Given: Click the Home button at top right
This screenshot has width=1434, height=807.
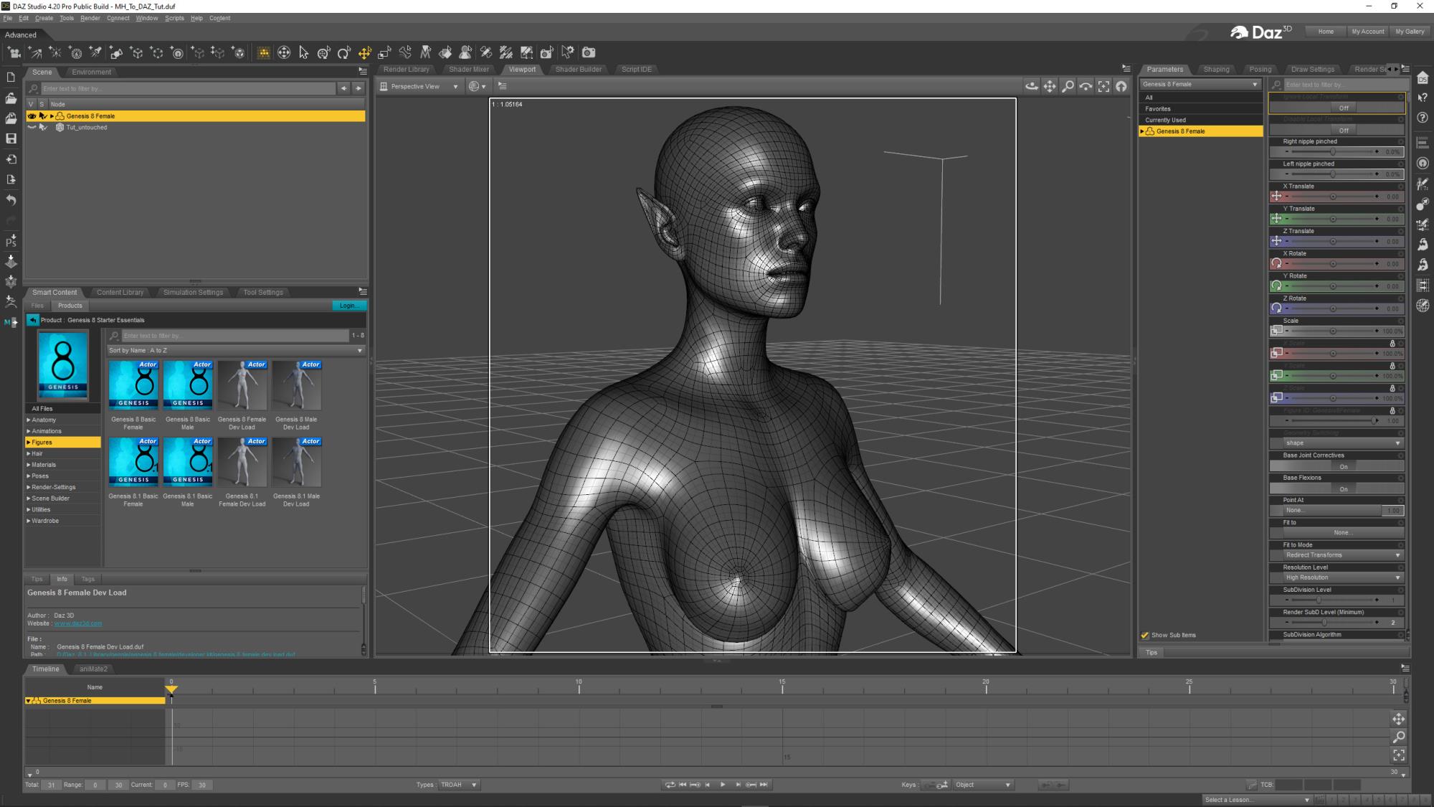Looking at the screenshot, I should click(x=1326, y=32).
